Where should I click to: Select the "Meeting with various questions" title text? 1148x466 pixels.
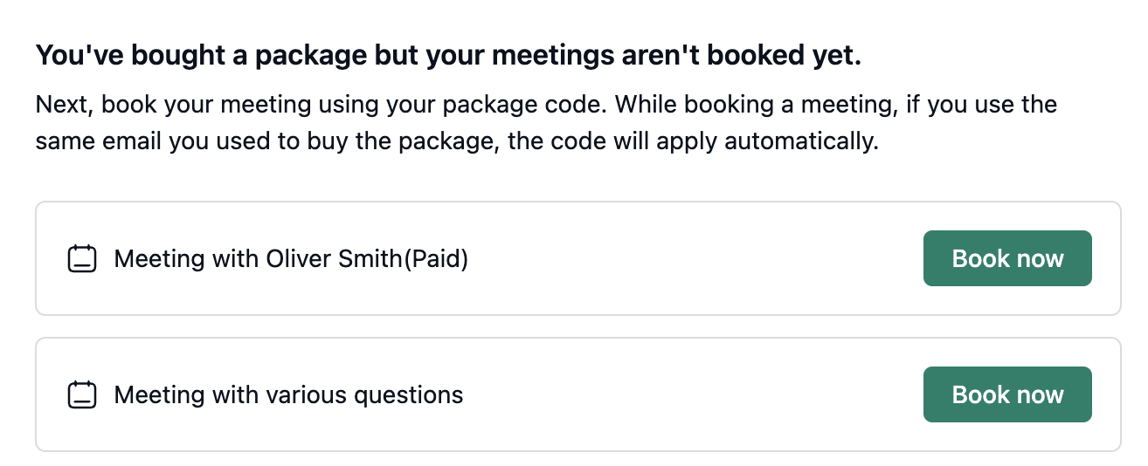click(x=288, y=395)
